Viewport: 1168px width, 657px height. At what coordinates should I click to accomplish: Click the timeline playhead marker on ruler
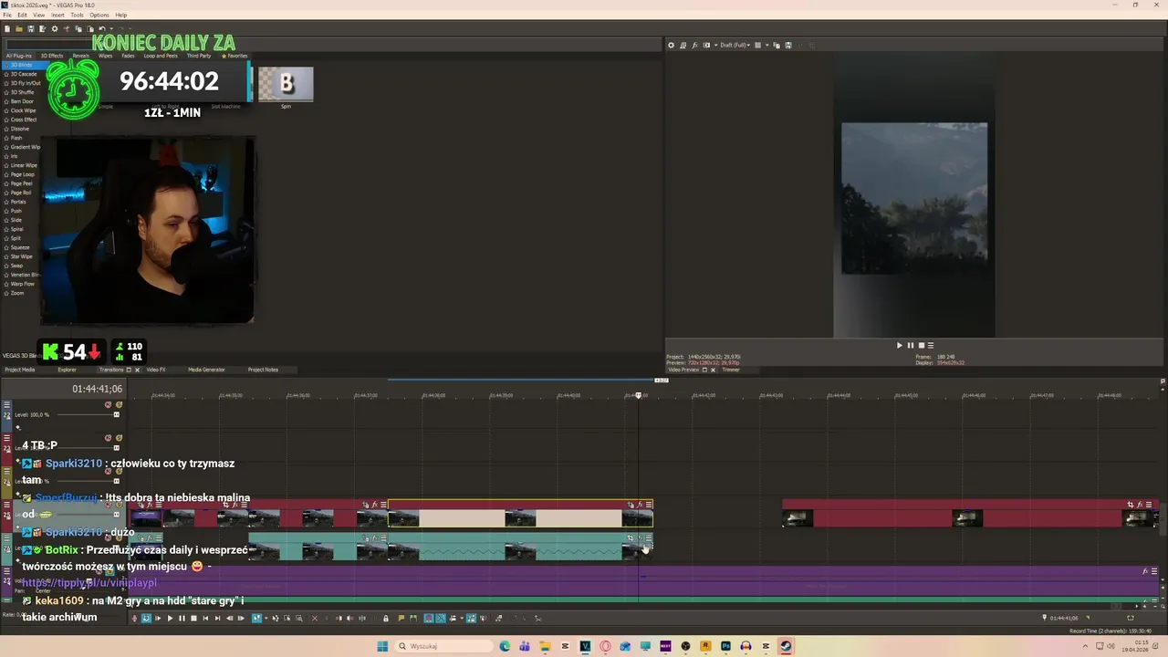click(x=638, y=395)
